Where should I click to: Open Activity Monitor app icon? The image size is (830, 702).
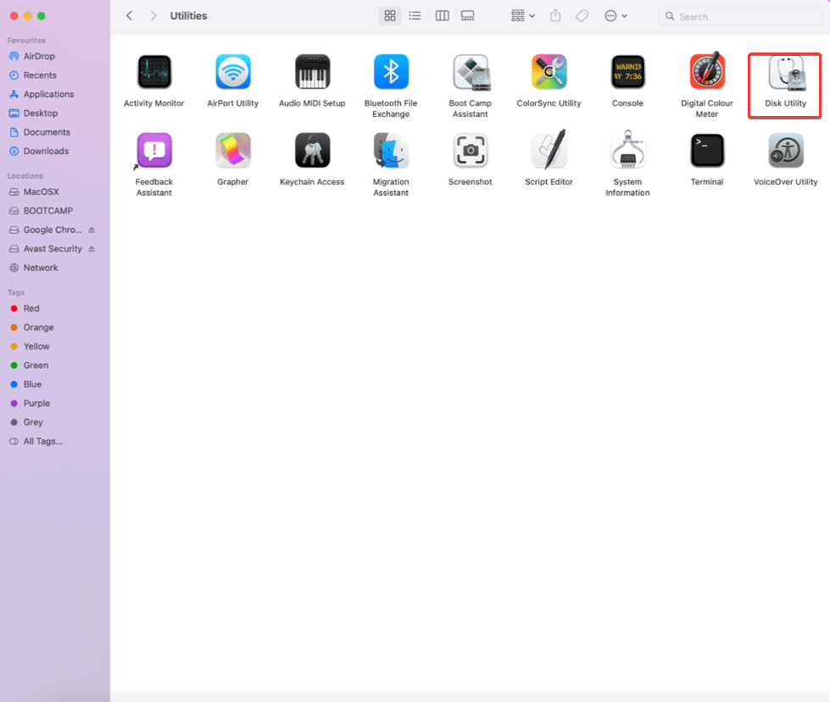click(154, 72)
